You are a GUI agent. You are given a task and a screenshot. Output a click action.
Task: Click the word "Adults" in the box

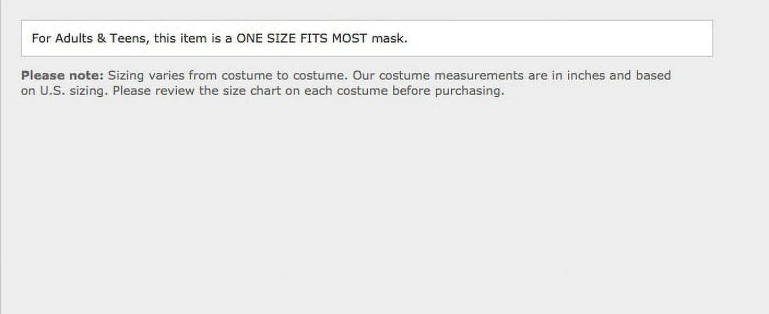73,39
